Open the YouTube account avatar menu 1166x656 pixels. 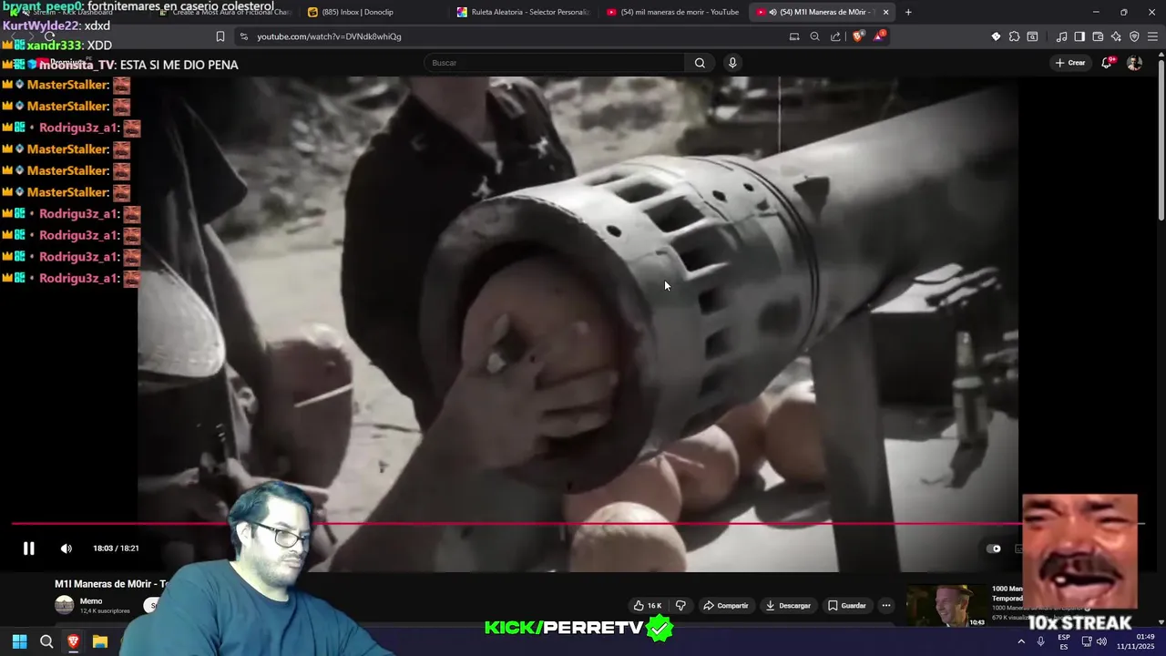1134,63
